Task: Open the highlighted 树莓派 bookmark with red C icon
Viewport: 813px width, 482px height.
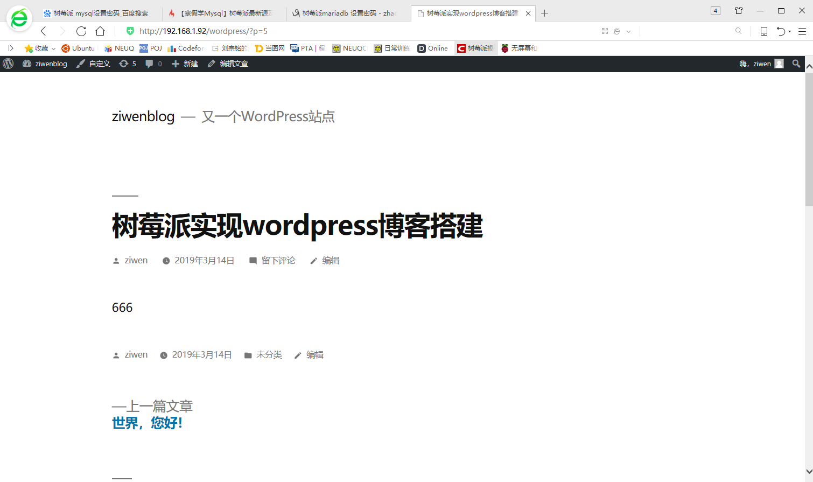Action: point(475,48)
